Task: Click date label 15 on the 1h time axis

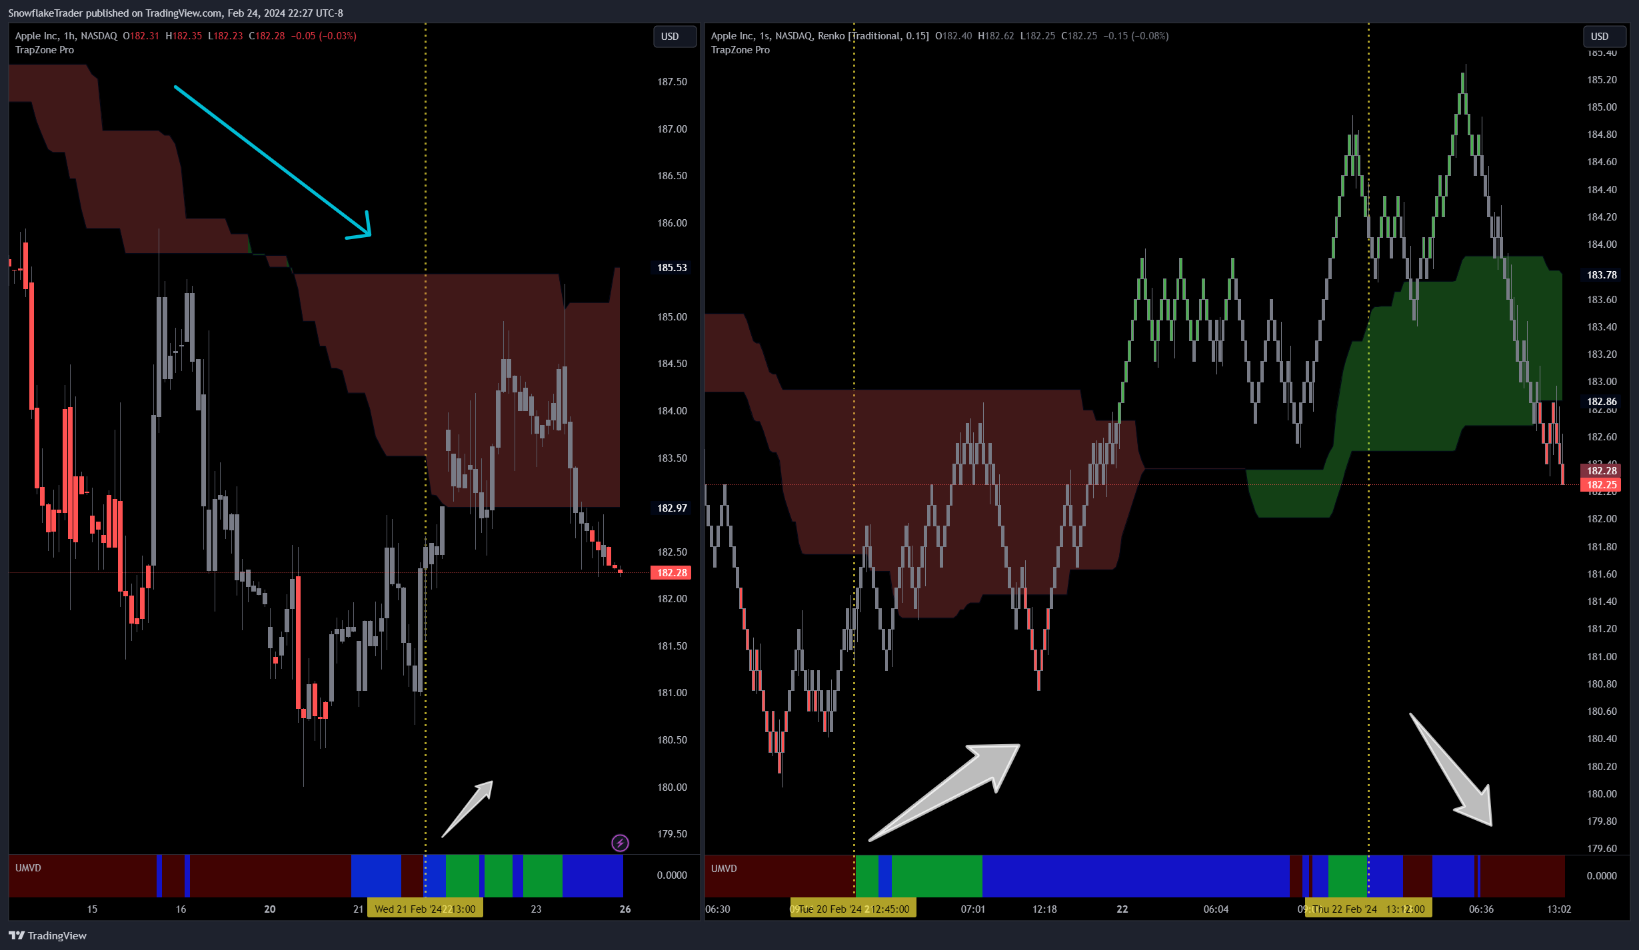Action: click(x=92, y=909)
